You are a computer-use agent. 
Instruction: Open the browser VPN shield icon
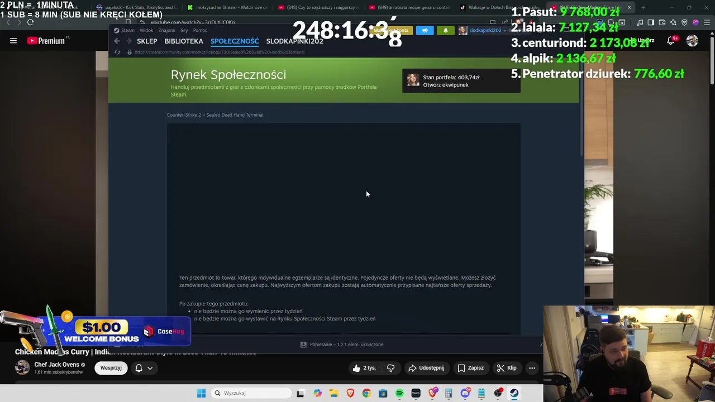pos(684,22)
